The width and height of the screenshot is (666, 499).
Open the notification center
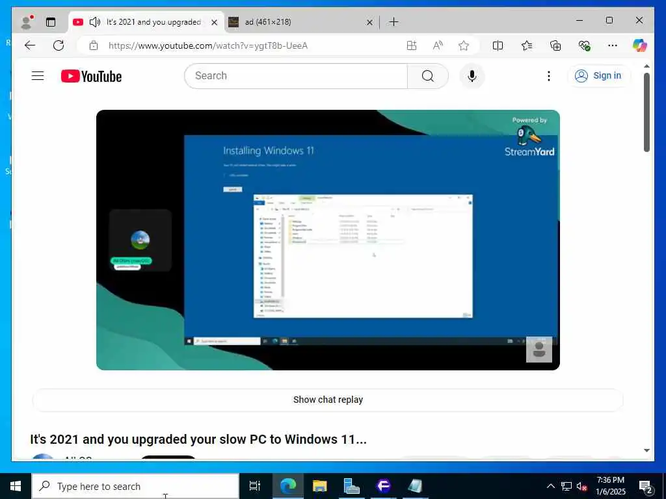point(646,487)
